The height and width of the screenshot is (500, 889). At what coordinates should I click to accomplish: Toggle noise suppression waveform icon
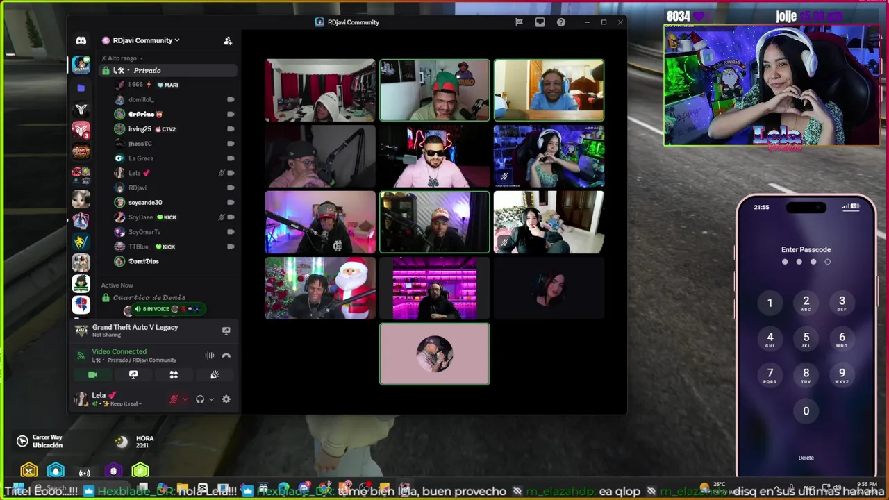tap(209, 356)
